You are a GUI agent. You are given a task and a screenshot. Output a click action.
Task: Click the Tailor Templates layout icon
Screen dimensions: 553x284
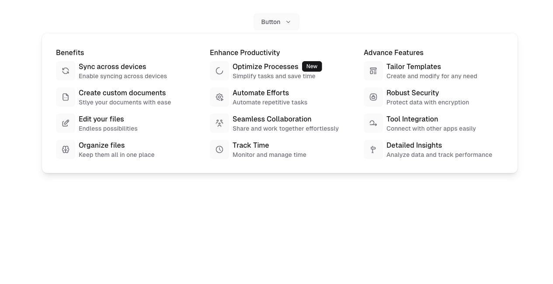[x=373, y=71]
